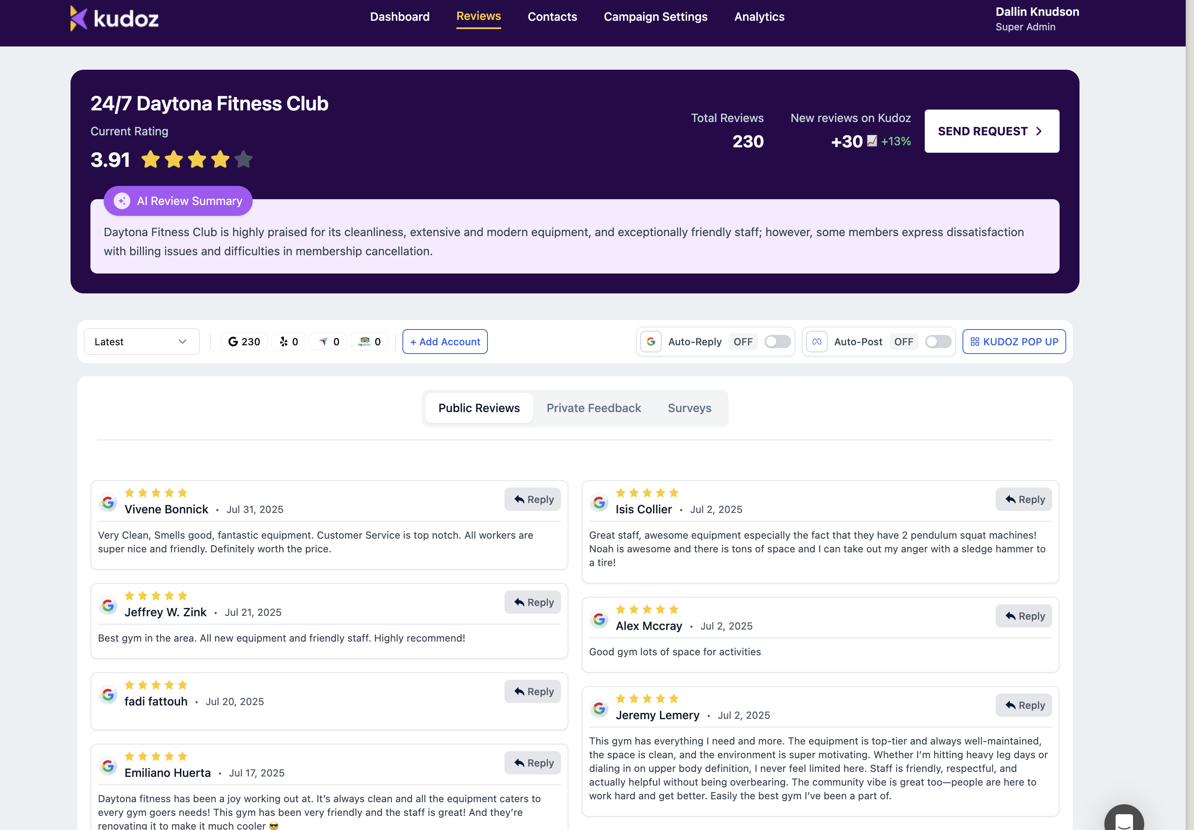
Task: Click + Add Account
Action: 445,342
